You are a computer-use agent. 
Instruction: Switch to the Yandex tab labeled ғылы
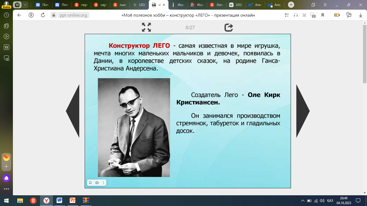tap(120, 5)
